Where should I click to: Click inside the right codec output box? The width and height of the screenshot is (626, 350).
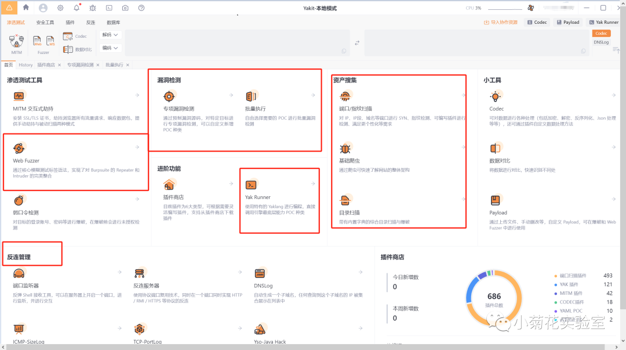coord(476,43)
